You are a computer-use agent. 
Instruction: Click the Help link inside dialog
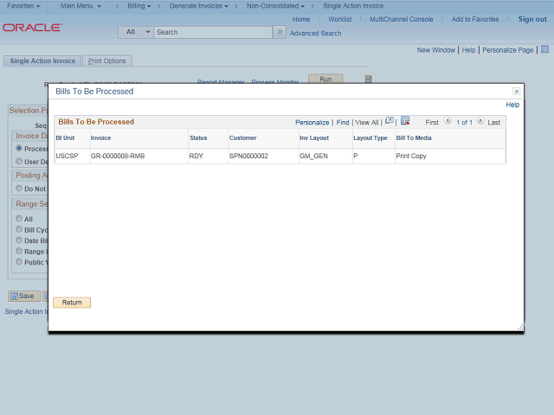pyautogui.click(x=512, y=105)
